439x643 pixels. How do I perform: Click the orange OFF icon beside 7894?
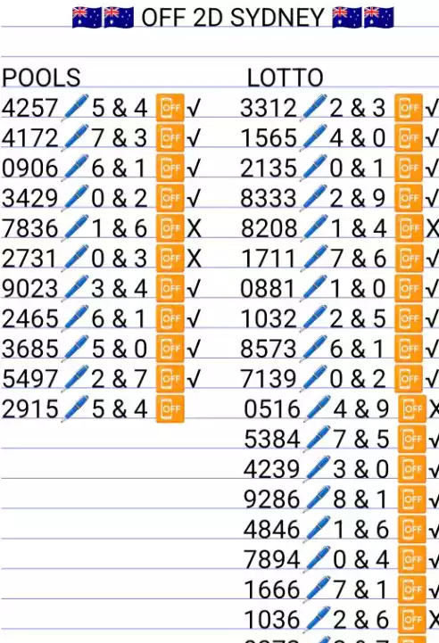(412, 559)
